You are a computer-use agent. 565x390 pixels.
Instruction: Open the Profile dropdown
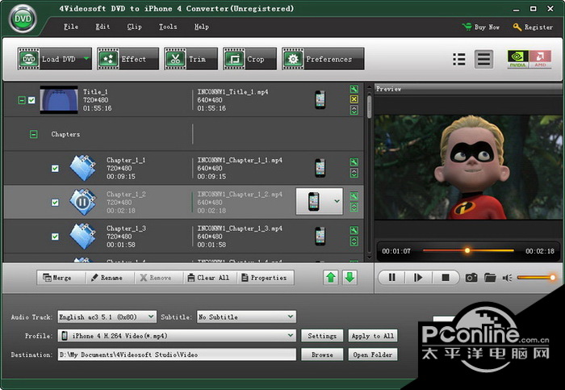(177, 336)
